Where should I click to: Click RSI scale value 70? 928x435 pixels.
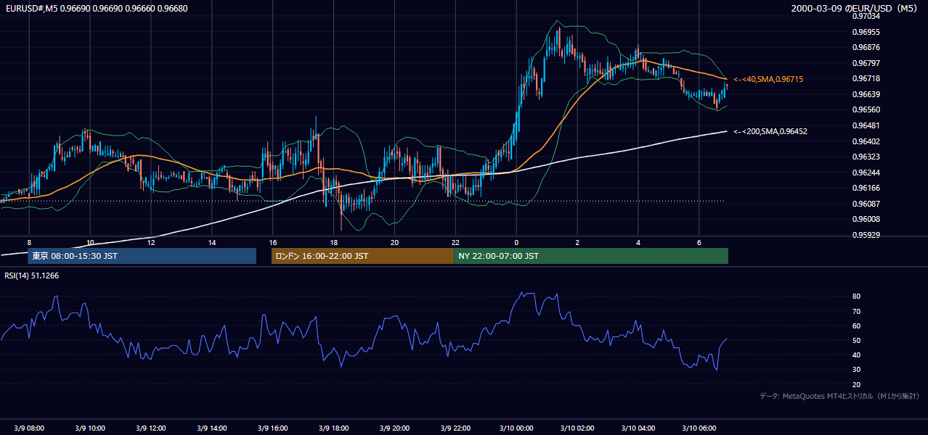(856, 311)
